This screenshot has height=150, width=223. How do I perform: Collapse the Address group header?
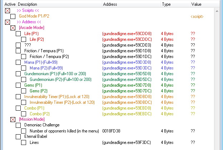[x=8, y=22]
